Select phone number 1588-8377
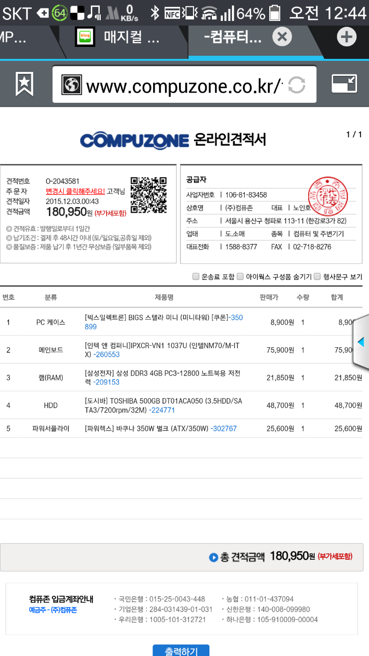Image resolution: width=369 pixels, height=656 pixels. [x=241, y=247]
